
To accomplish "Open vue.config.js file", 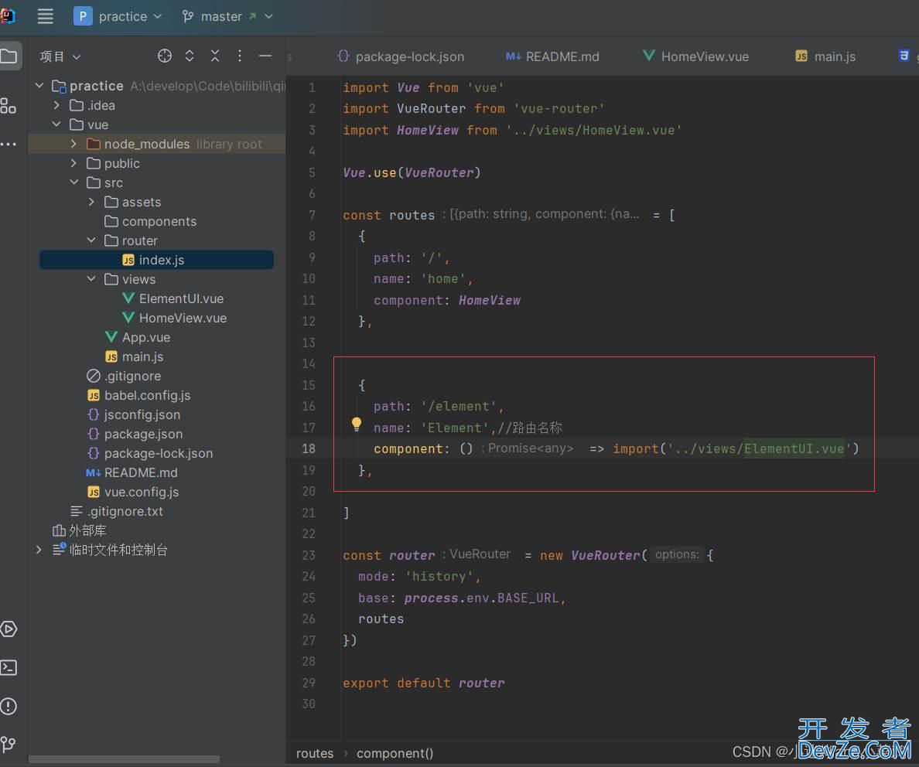I will click(x=133, y=492).
